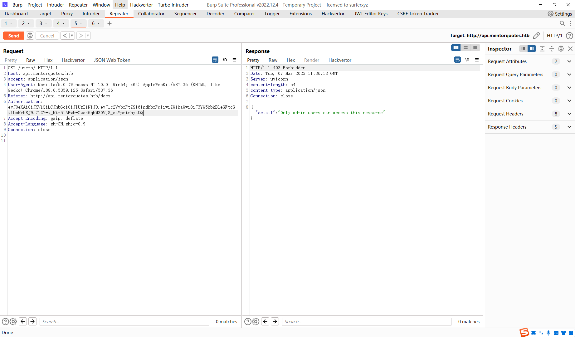Open response Hackvertor tab
Viewport: 575px width, 337px height.
coord(340,60)
